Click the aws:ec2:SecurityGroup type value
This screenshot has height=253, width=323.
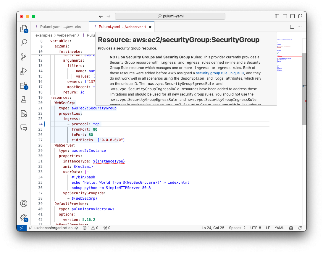pyautogui.click(x=94, y=108)
